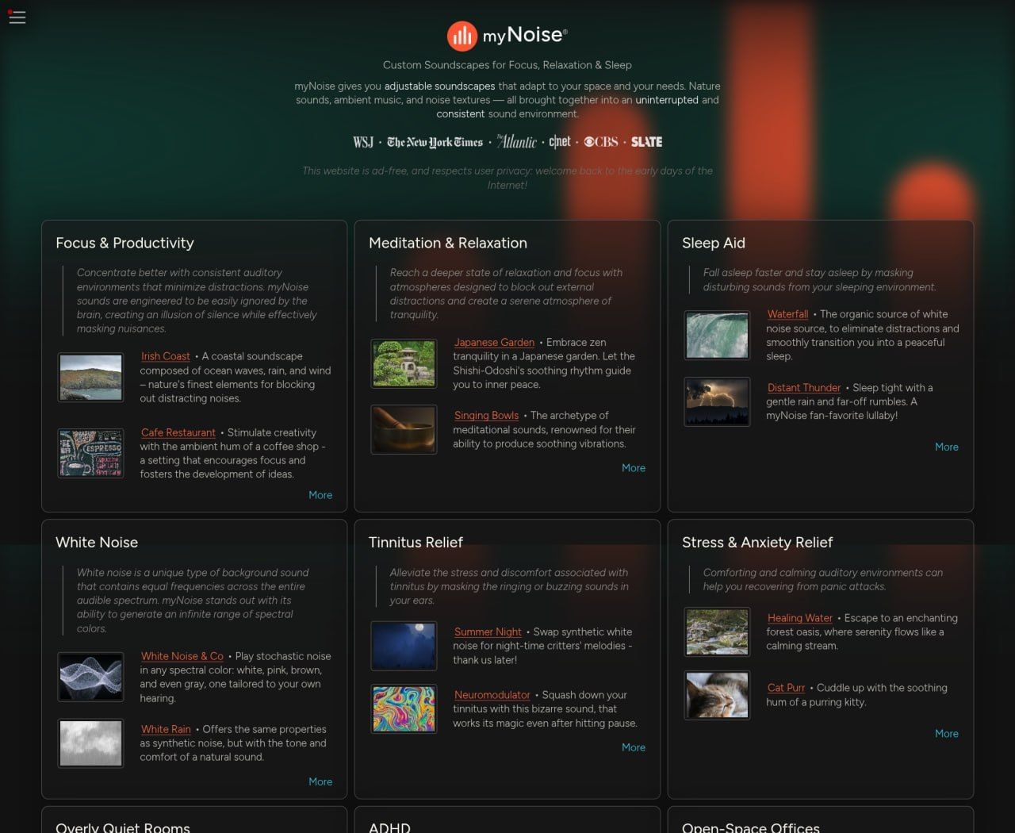The height and width of the screenshot is (833, 1015).
Task: Click More in White Noise card
Action: 320,781
